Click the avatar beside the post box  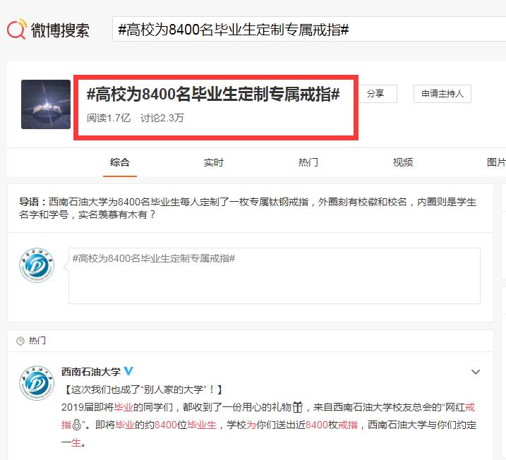coord(37,267)
